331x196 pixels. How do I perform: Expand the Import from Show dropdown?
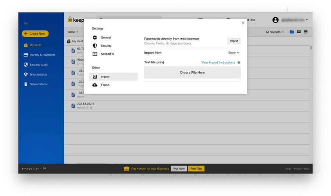coord(234,53)
